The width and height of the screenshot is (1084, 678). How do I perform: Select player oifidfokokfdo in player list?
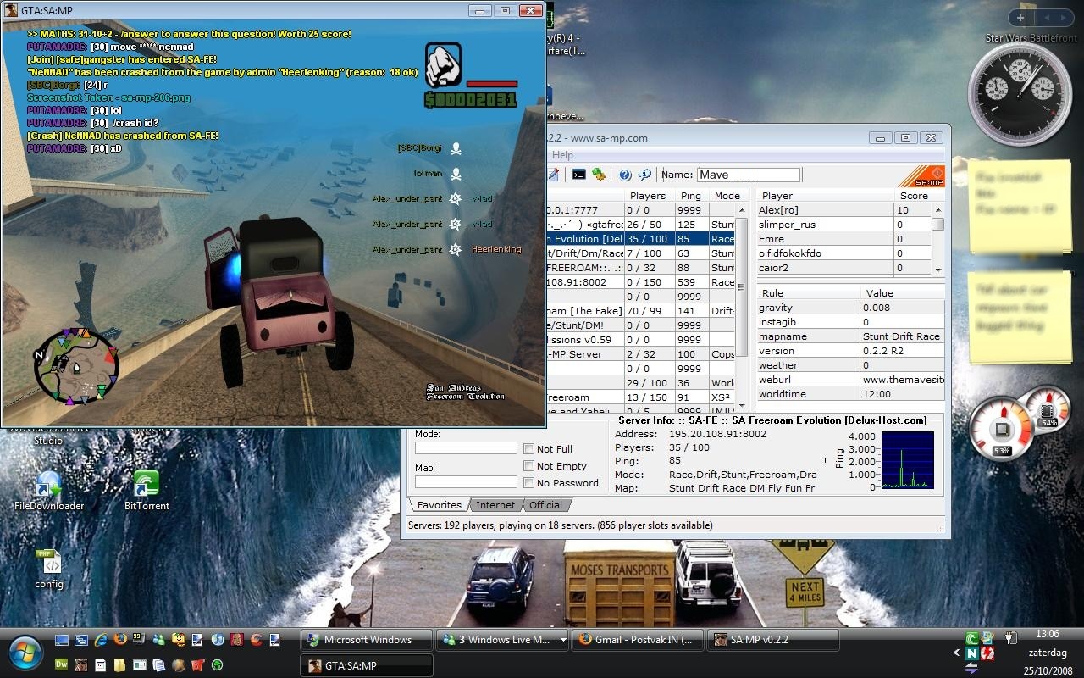843,253
